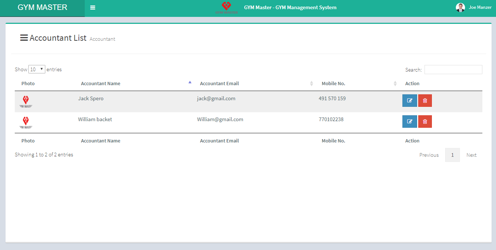
Task: Edit Jack Spero's accountant record
Action: pos(409,101)
